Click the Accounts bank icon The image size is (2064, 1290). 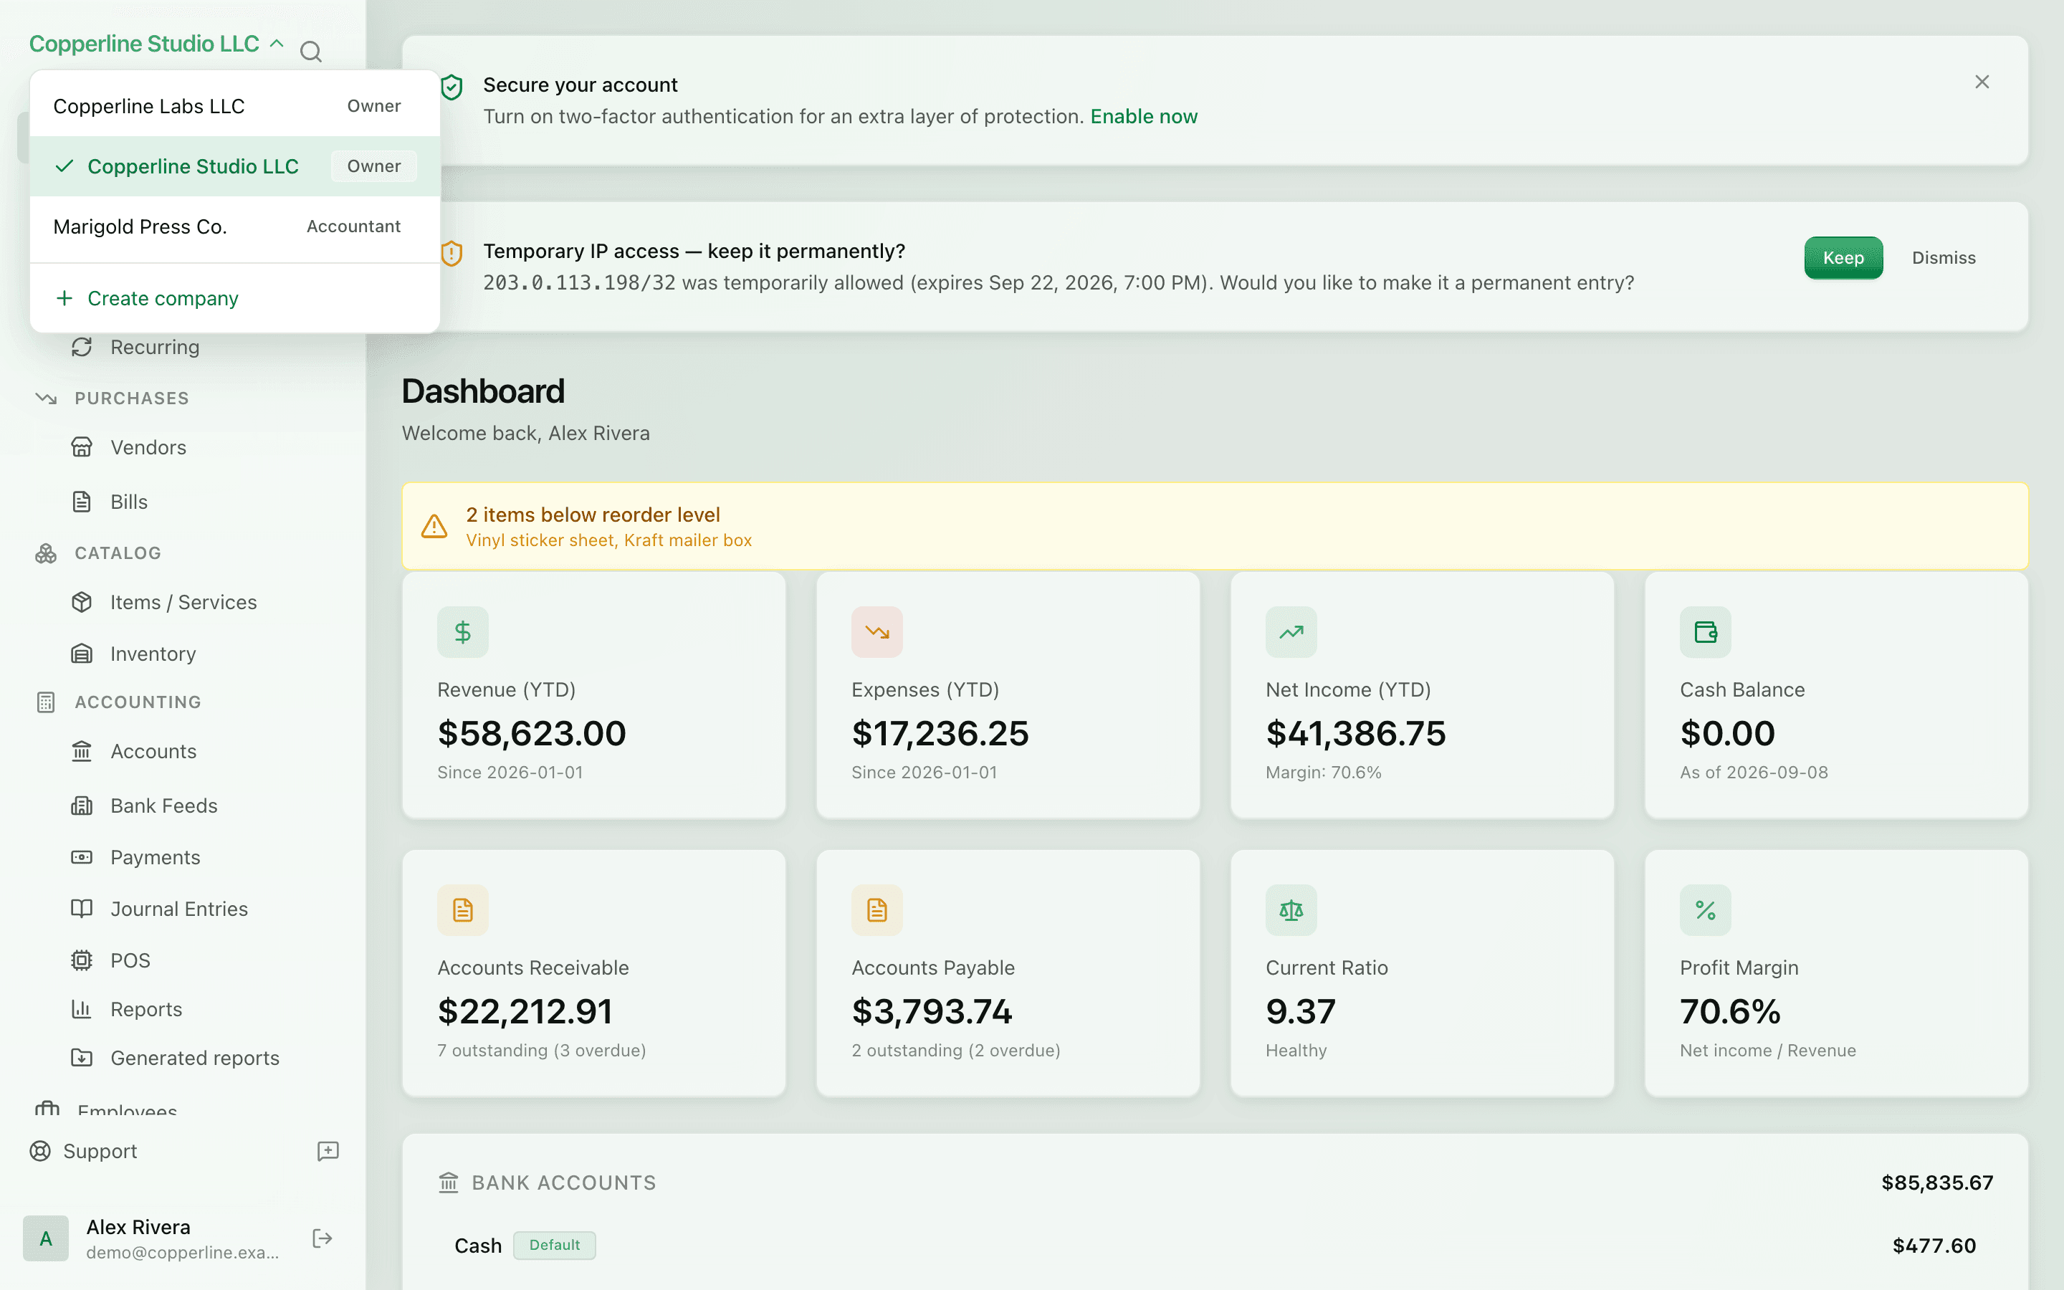tap(82, 751)
